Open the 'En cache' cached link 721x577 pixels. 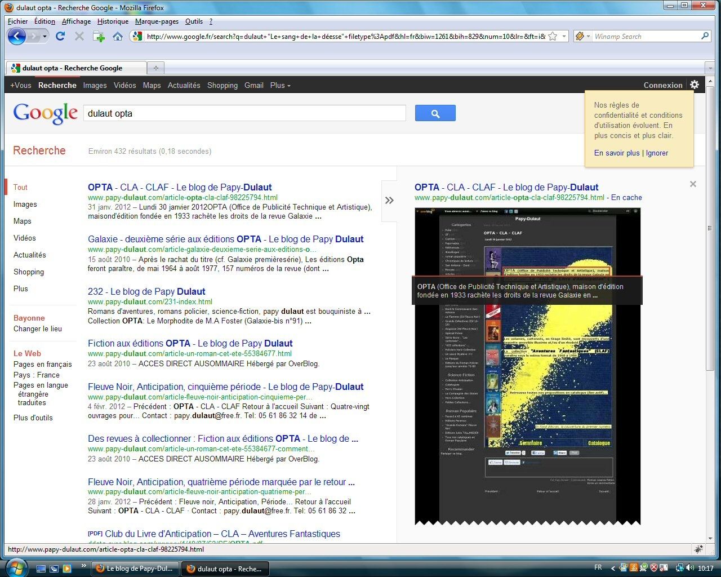point(626,197)
